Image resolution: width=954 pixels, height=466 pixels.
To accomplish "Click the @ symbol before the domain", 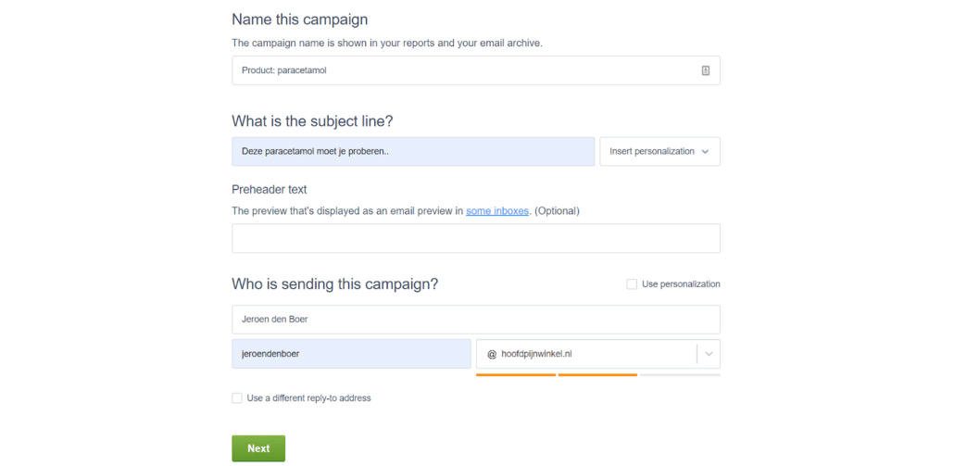I will pos(492,354).
